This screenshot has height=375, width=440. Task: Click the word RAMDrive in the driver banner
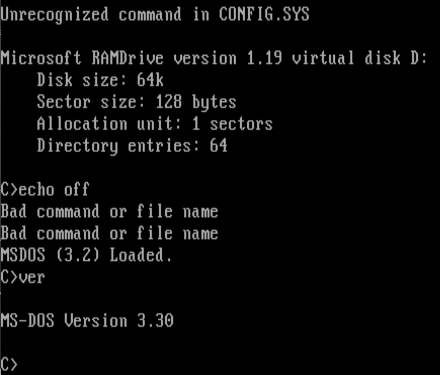(x=128, y=58)
